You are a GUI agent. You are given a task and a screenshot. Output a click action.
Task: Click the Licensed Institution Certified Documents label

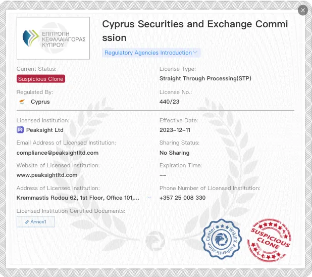(x=71, y=211)
